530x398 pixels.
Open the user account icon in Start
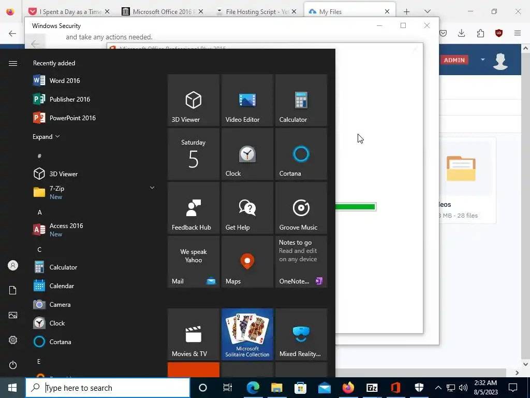point(13,266)
